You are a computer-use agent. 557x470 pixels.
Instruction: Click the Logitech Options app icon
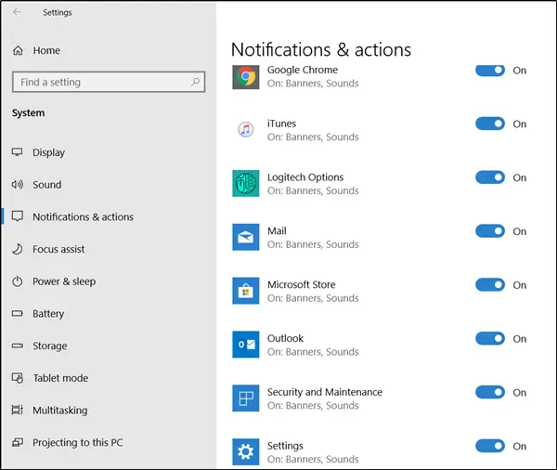tap(245, 184)
